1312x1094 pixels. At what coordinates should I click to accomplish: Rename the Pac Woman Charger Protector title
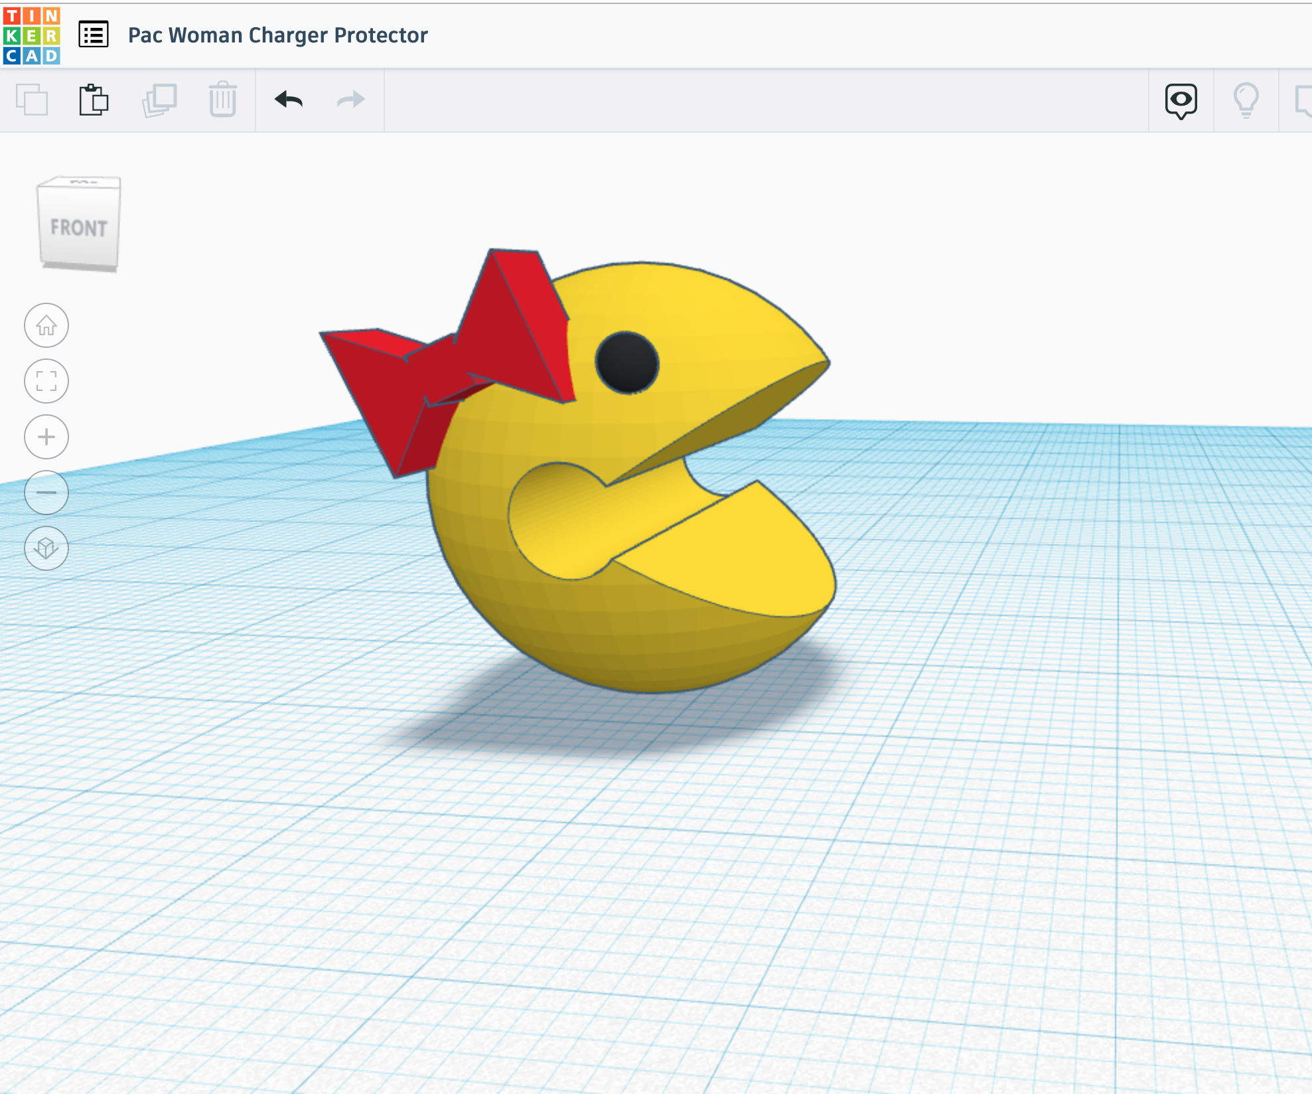[x=277, y=35]
